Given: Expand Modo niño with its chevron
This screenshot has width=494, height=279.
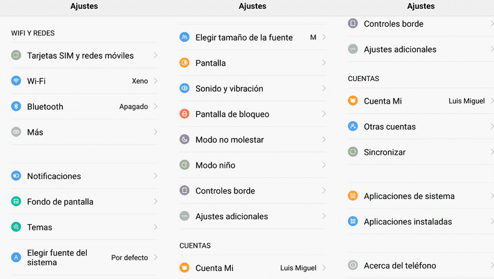Looking at the screenshot, I should click(324, 165).
